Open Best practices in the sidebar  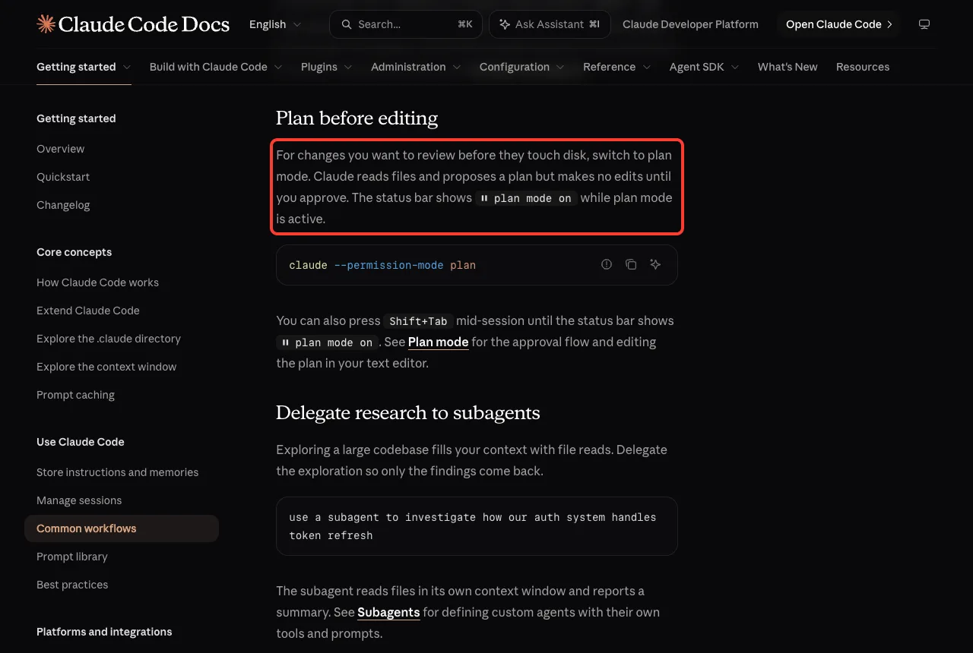tap(72, 585)
